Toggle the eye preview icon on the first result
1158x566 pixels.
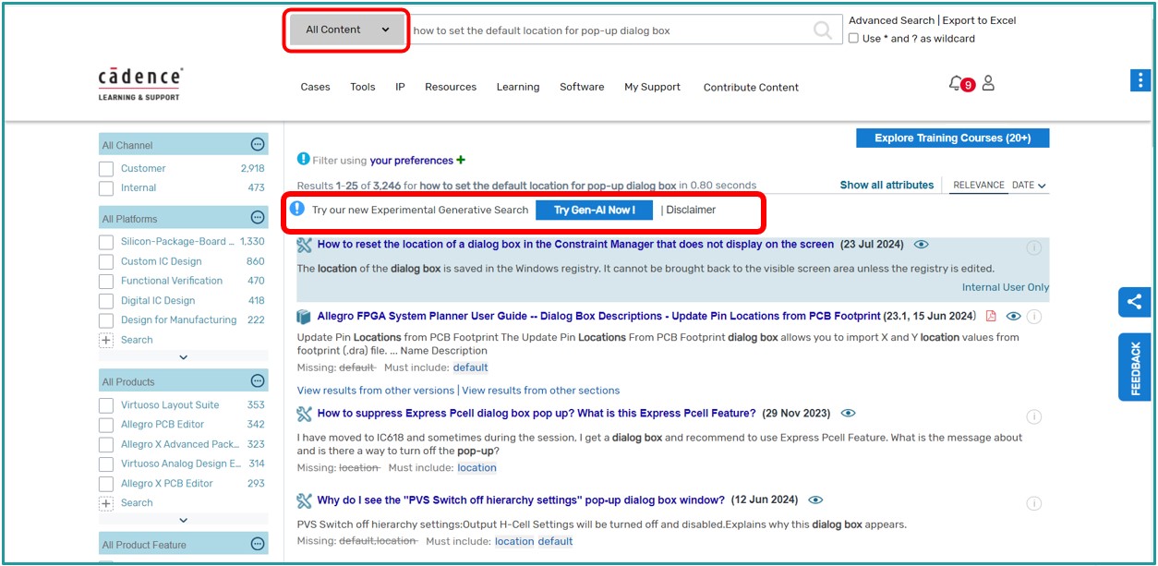tap(920, 245)
